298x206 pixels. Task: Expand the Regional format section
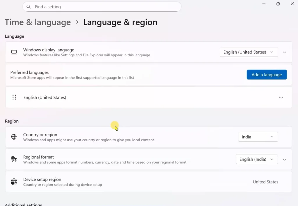[284, 159]
